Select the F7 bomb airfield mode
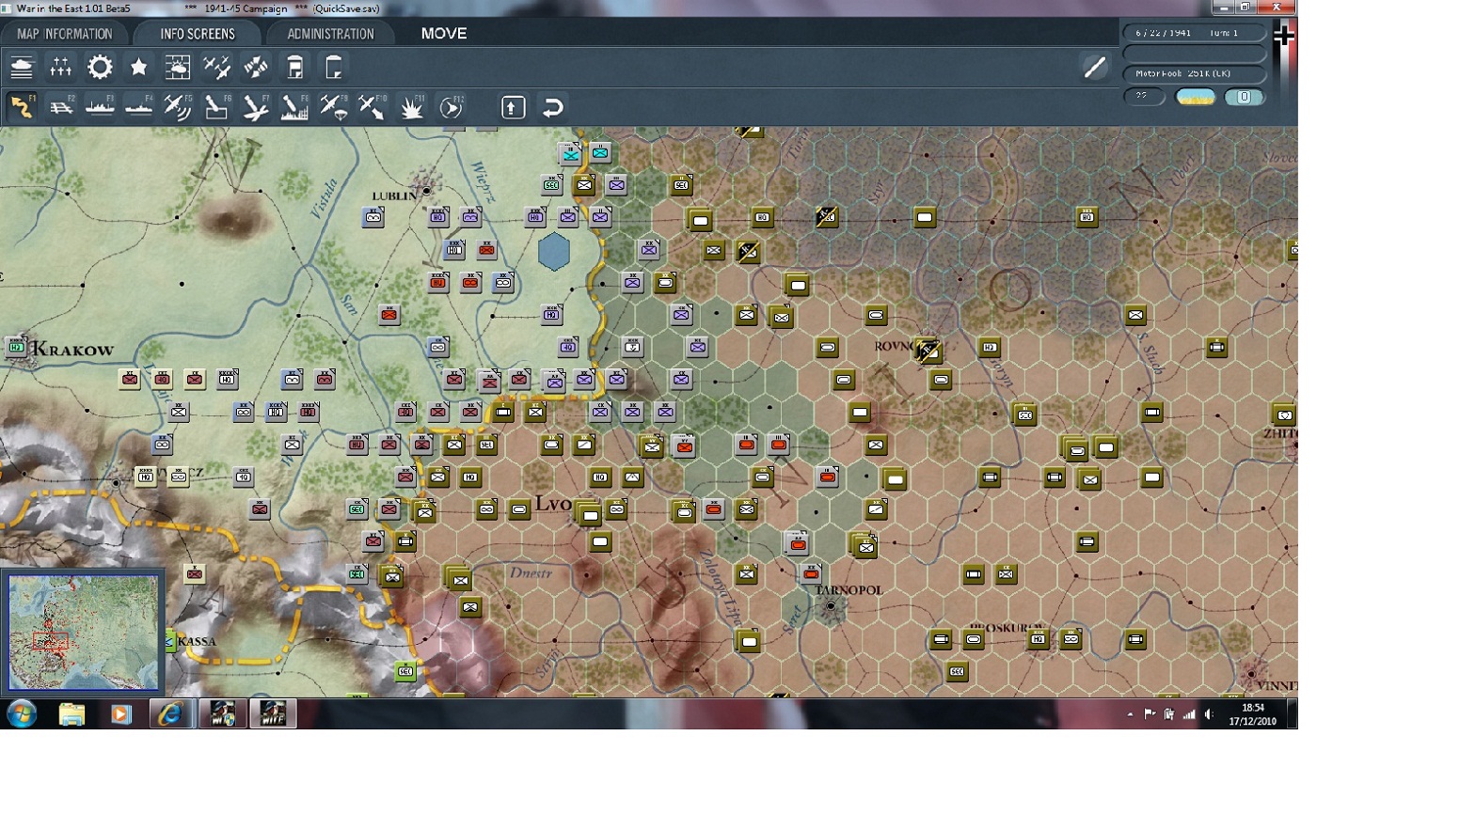Viewport: 1475px width, 829px height. tap(256, 107)
